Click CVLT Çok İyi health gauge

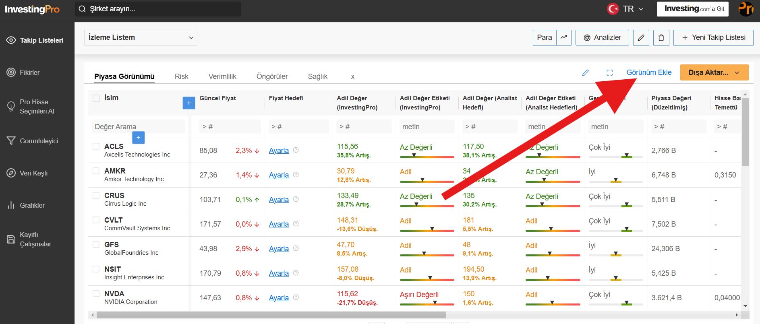tap(616, 230)
